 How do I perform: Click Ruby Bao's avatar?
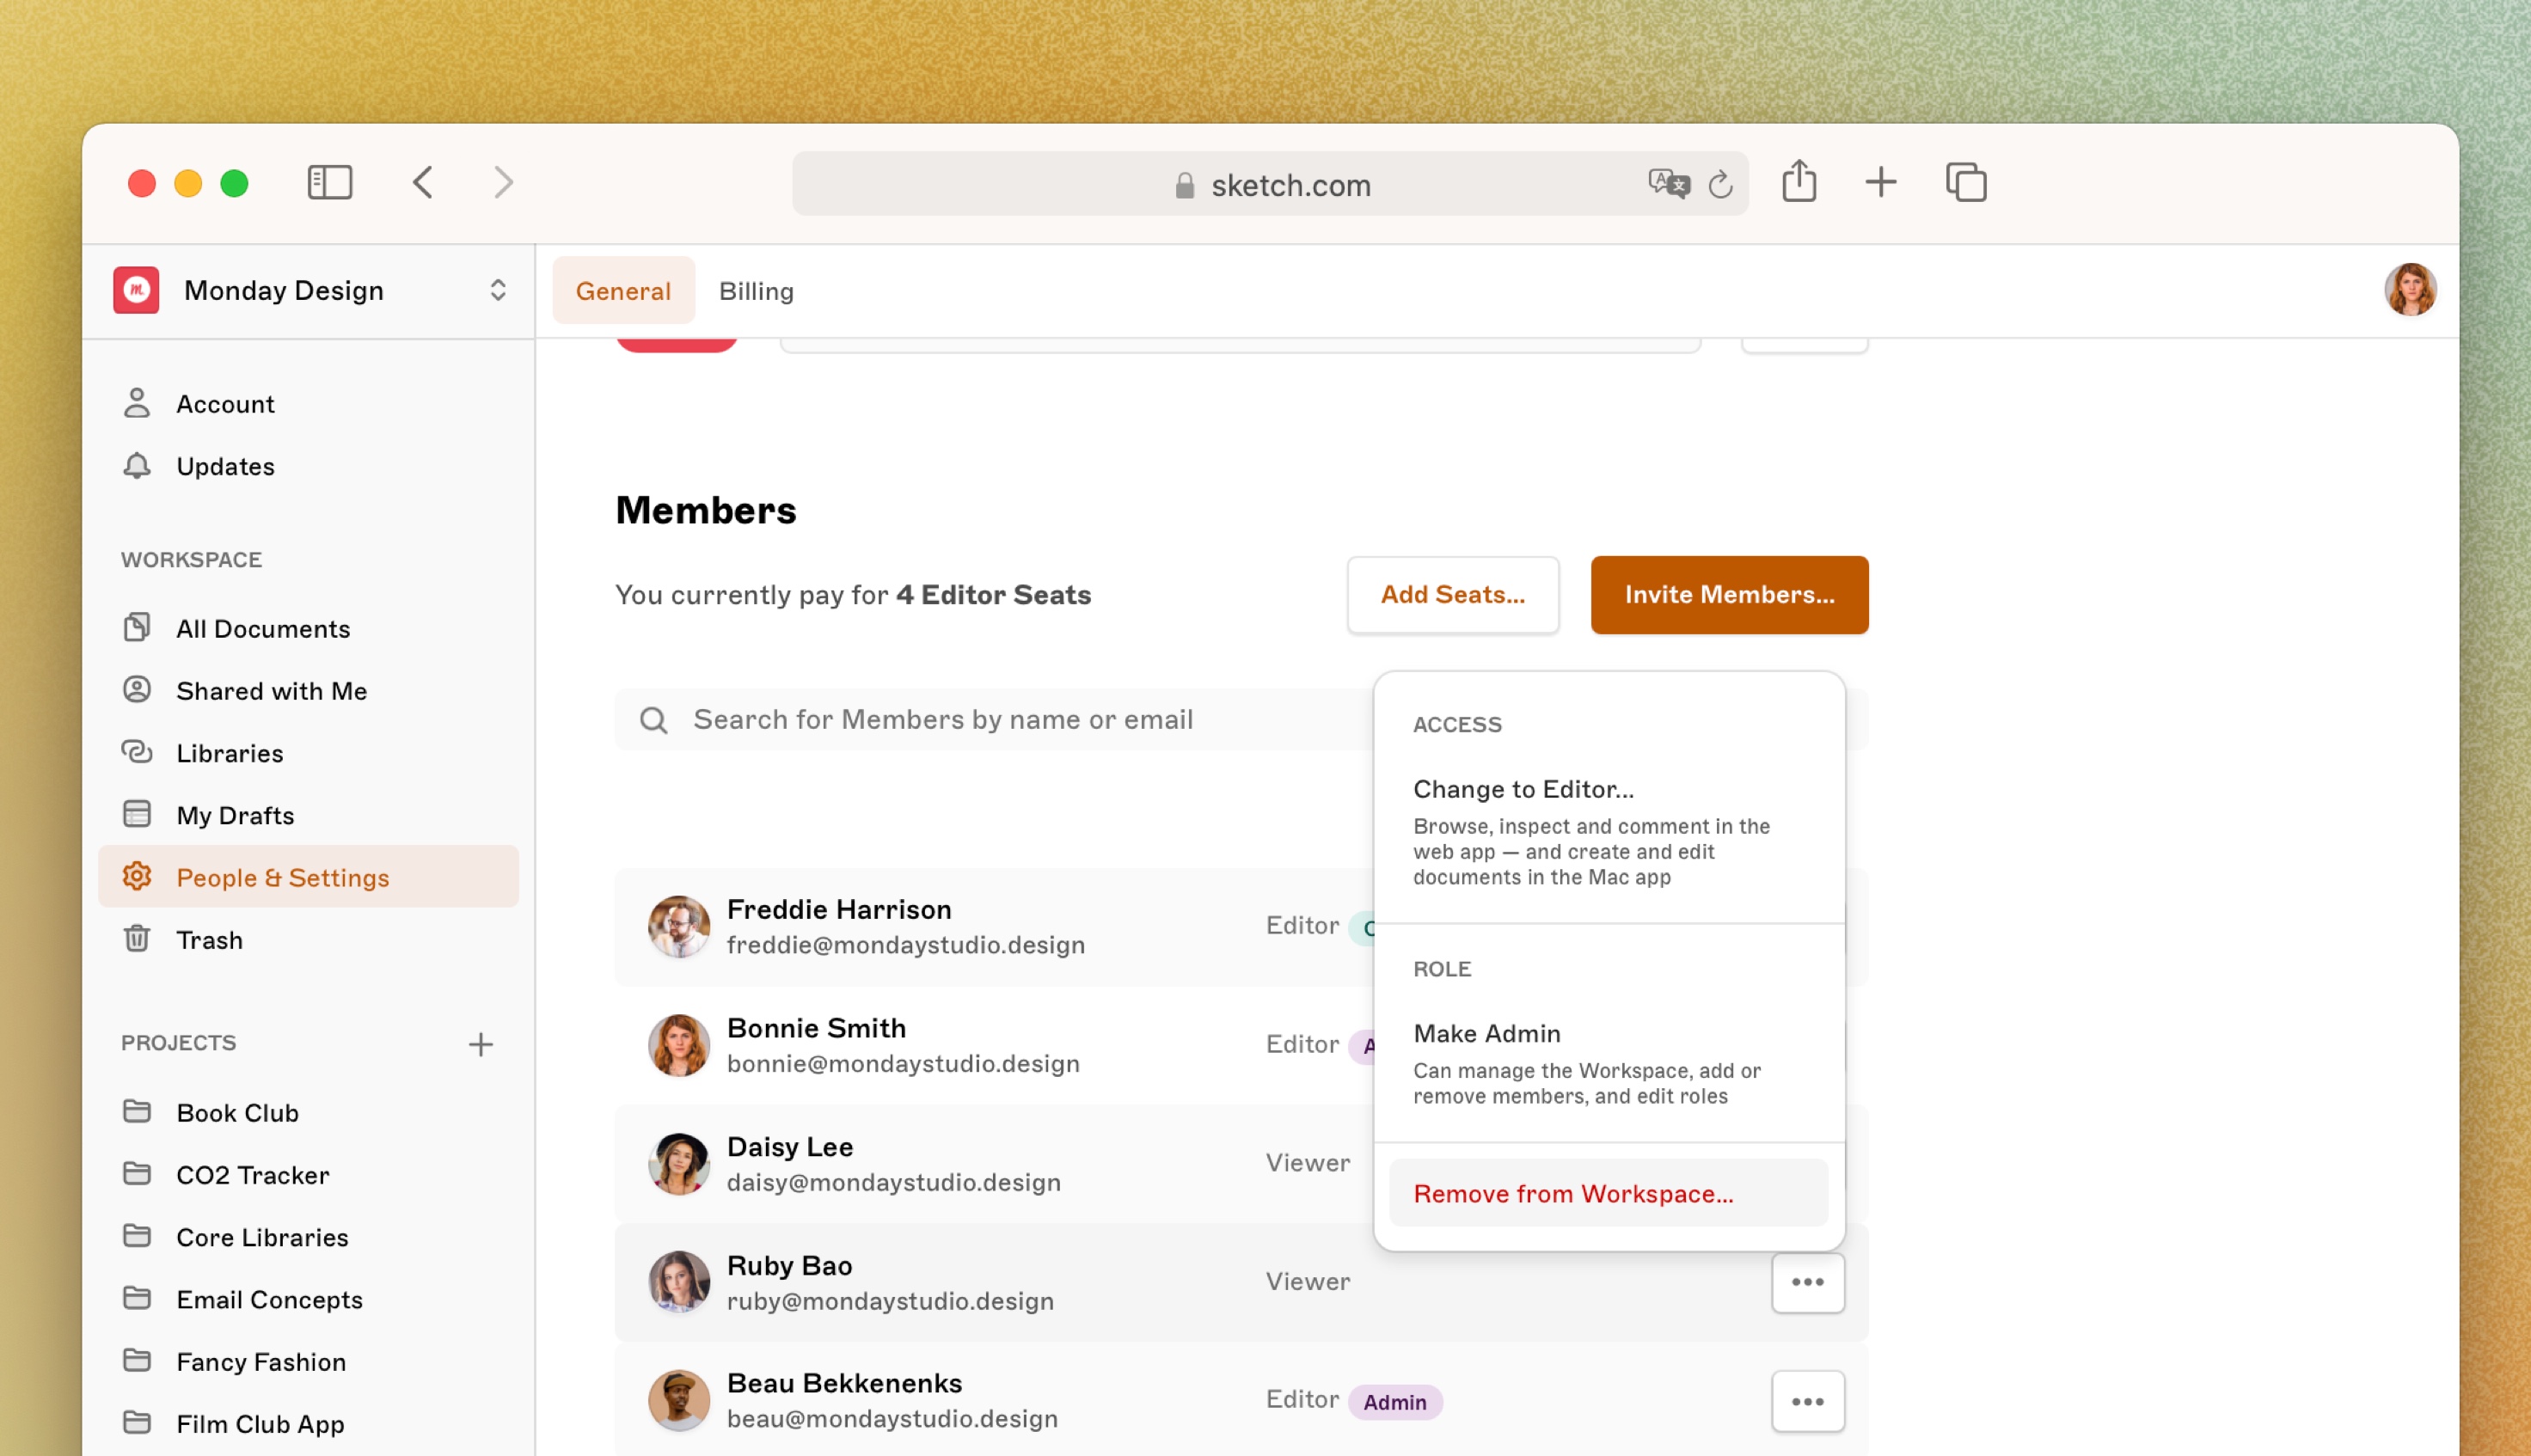679,1282
